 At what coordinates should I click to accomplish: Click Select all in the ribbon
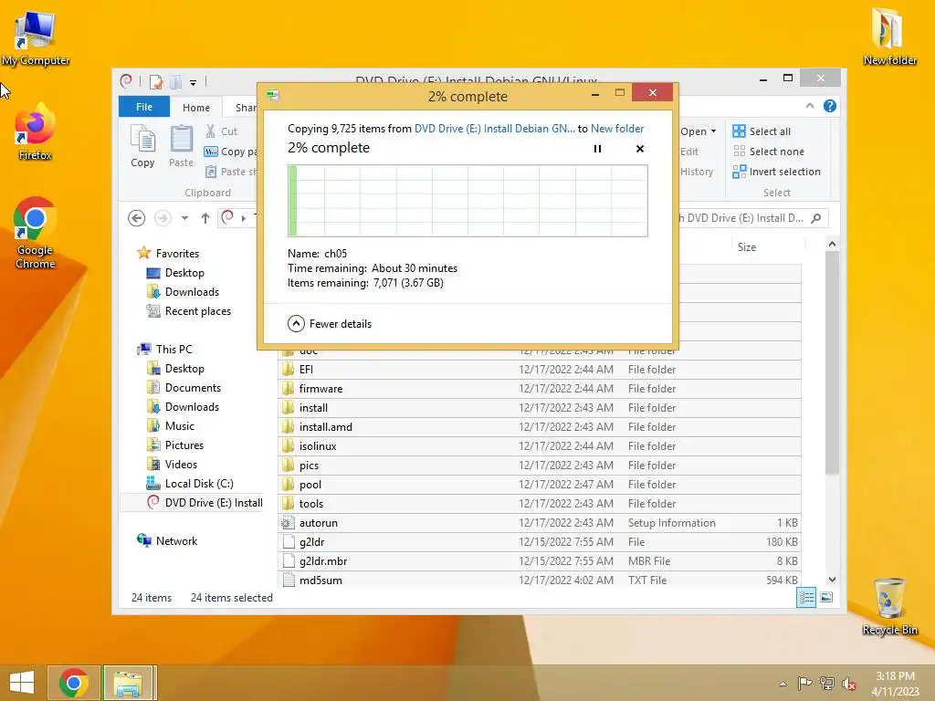(762, 131)
